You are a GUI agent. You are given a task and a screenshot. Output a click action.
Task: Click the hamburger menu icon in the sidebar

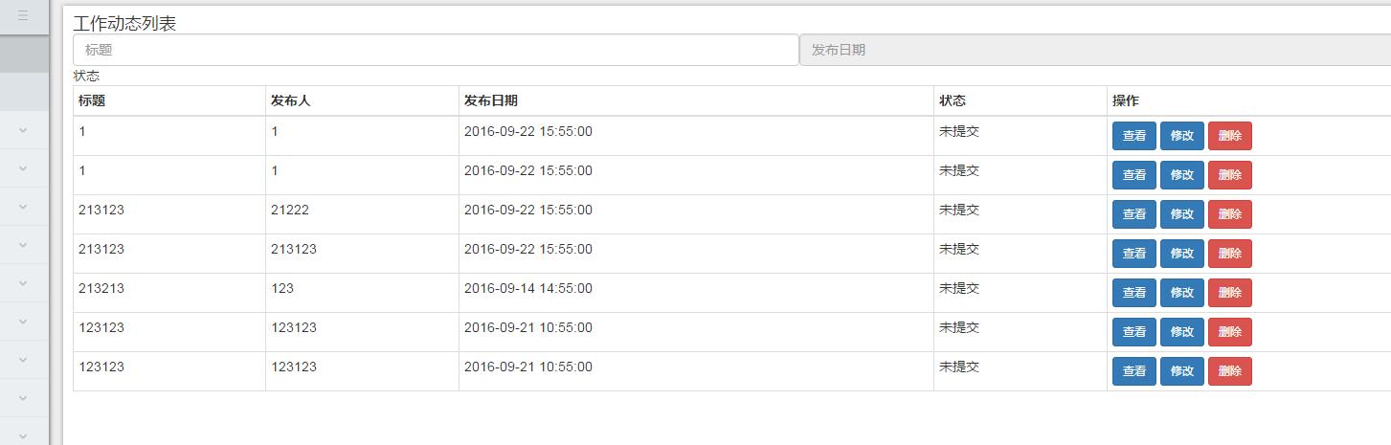(x=23, y=15)
